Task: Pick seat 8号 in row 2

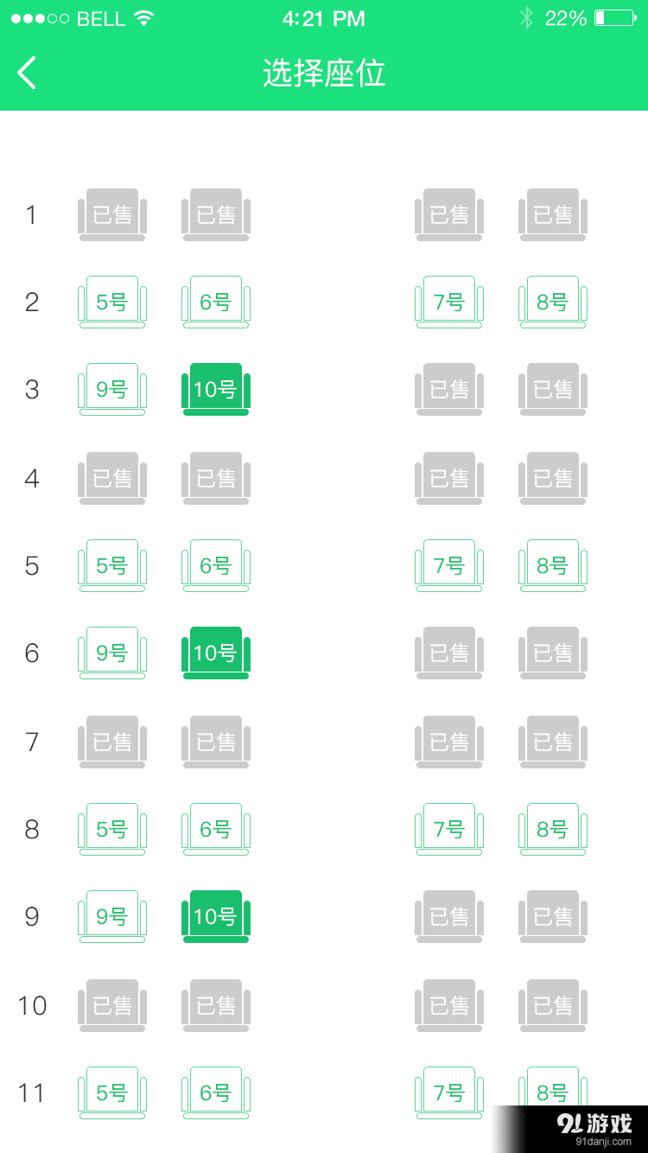Action: coord(553,302)
